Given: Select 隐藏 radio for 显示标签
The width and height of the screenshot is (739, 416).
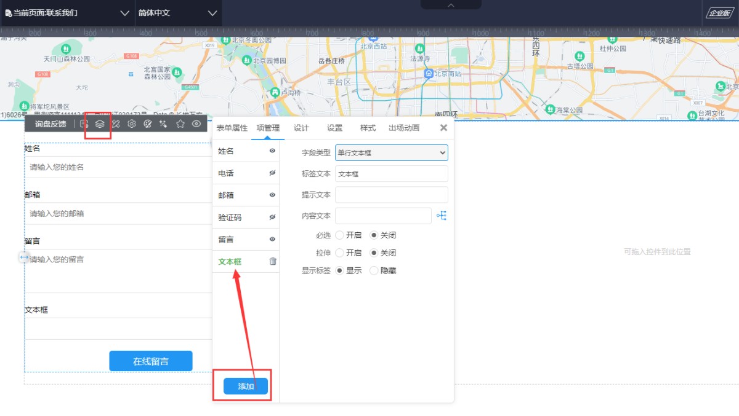Looking at the screenshot, I should click(374, 271).
